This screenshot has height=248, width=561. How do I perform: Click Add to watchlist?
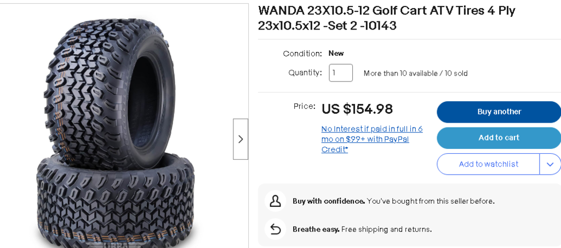(x=488, y=164)
